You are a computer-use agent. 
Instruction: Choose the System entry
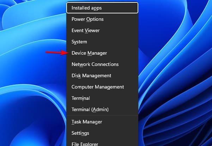pos(79,42)
